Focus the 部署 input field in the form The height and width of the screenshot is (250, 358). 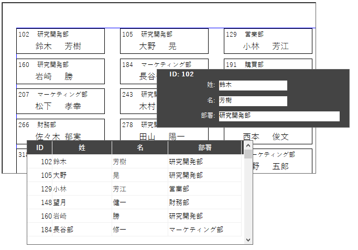coord(279,116)
